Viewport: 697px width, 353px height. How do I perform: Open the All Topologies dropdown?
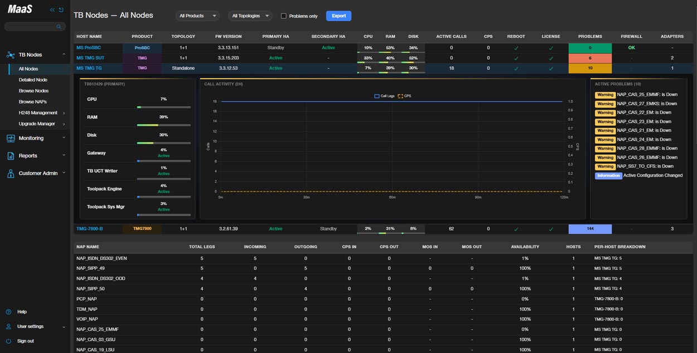pyautogui.click(x=250, y=16)
